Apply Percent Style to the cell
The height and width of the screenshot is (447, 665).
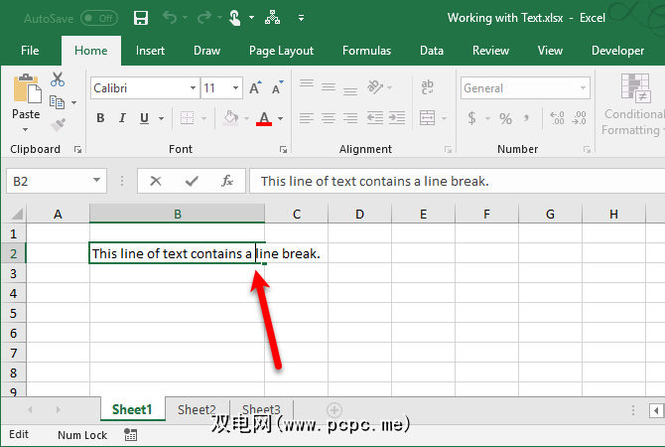click(x=505, y=118)
